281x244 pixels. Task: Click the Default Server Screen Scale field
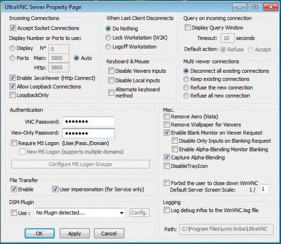point(264,189)
